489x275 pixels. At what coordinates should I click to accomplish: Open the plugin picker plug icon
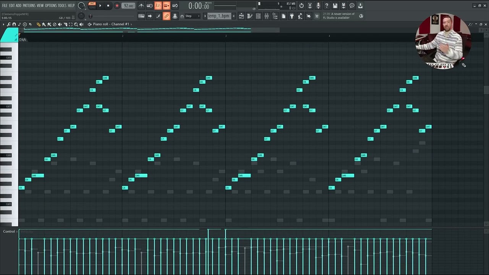[292, 16]
